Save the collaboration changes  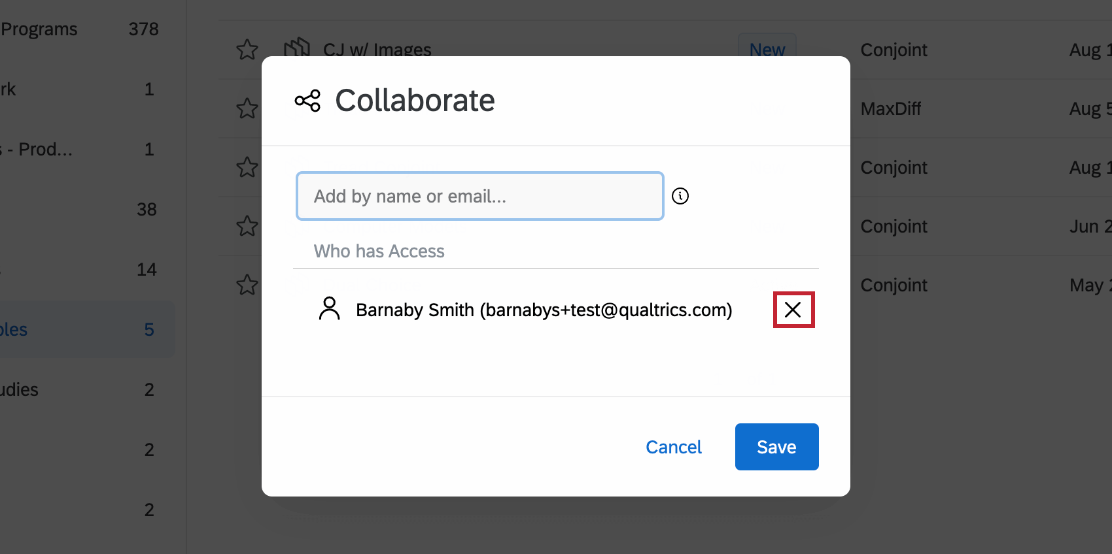776,447
